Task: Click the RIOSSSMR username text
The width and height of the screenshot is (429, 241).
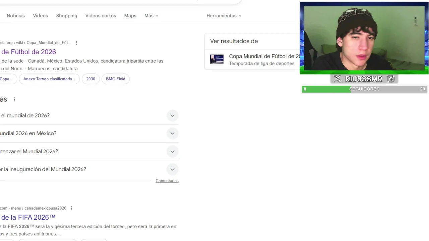Action: [364, 79]
